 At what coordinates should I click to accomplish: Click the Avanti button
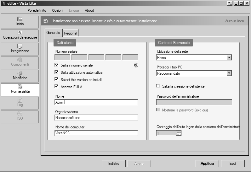click(x=139, y=164)
